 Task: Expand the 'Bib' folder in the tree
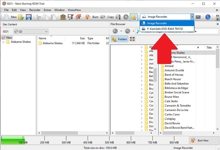coord(142,81)
